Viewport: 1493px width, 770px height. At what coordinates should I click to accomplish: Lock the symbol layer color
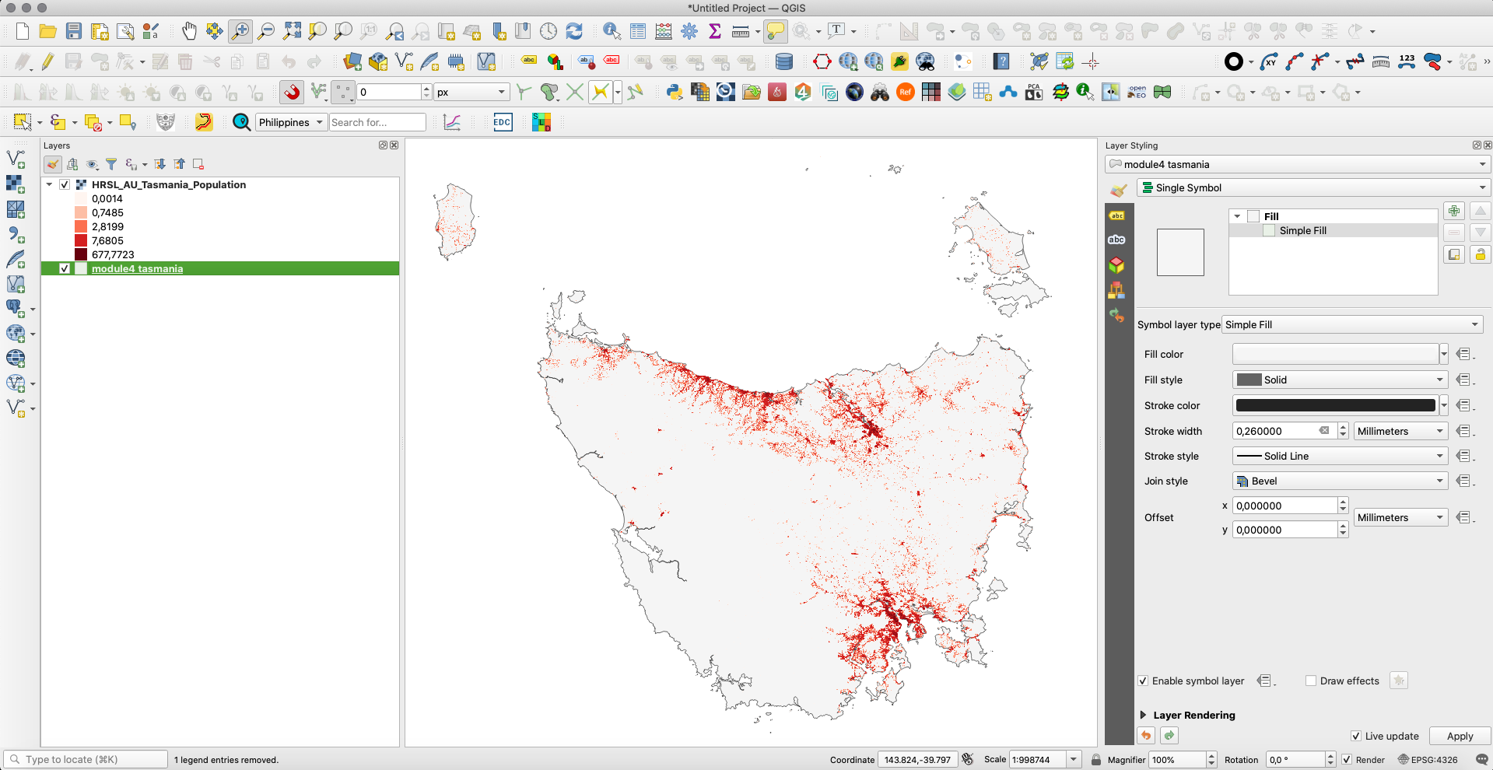coord(1480,254)
